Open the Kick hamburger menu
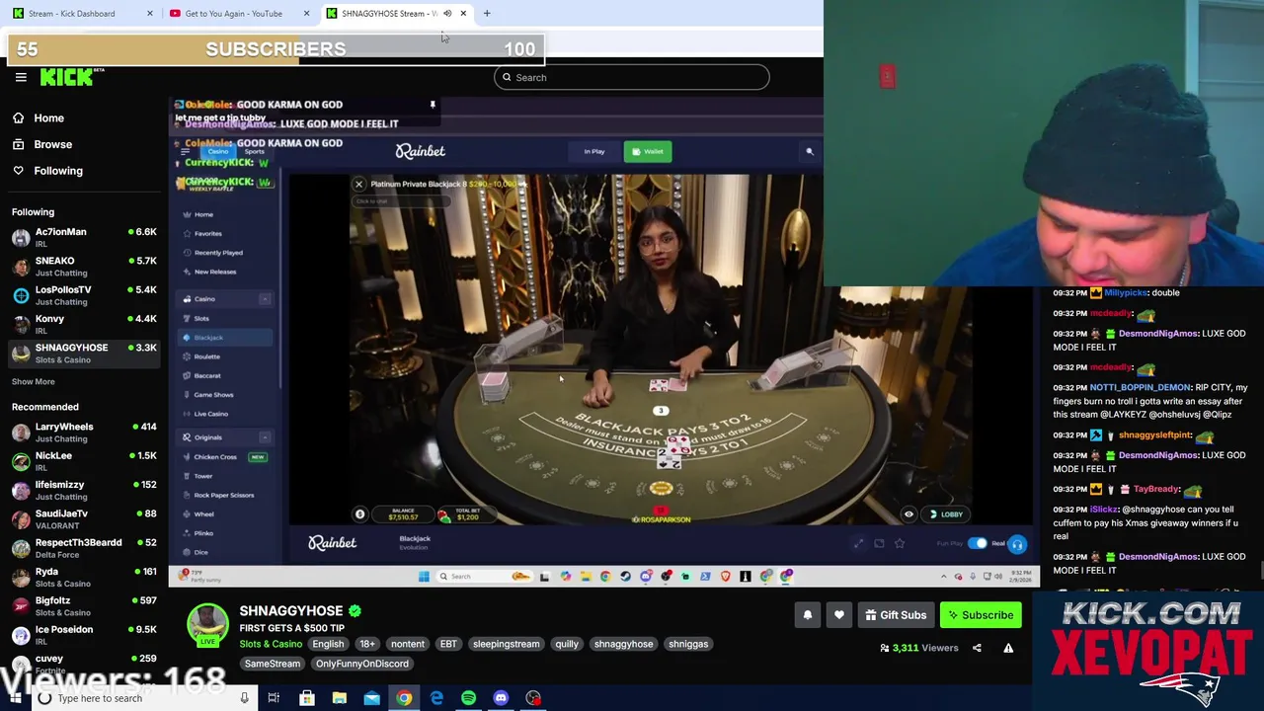Screen dimensions: 1264x711 (x=21, y=77)
